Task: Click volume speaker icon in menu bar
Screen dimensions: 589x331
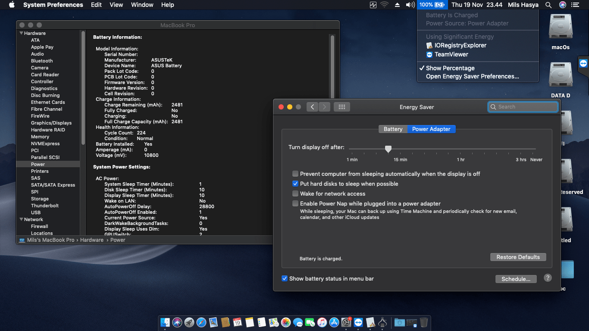Action: (410, 5)
